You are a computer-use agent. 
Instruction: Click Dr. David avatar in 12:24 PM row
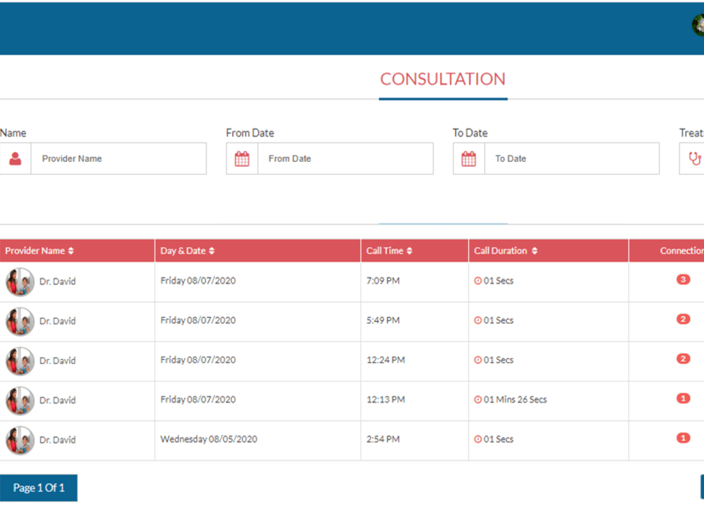(x=20, y=361)
